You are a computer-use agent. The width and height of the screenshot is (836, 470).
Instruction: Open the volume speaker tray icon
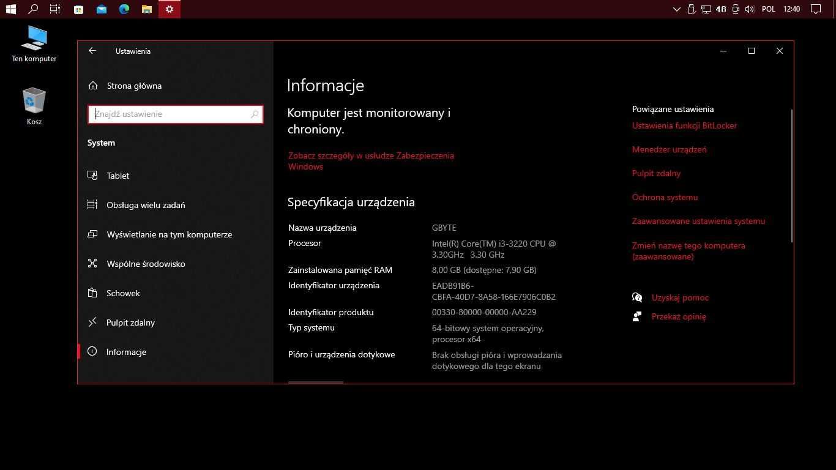[750, 9]
